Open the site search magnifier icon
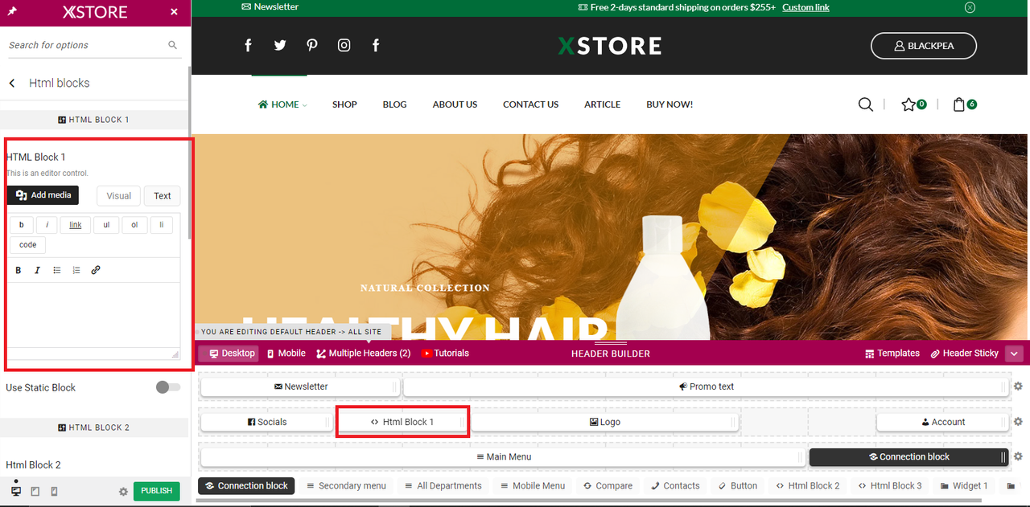1030x507 pixels. 866,104
